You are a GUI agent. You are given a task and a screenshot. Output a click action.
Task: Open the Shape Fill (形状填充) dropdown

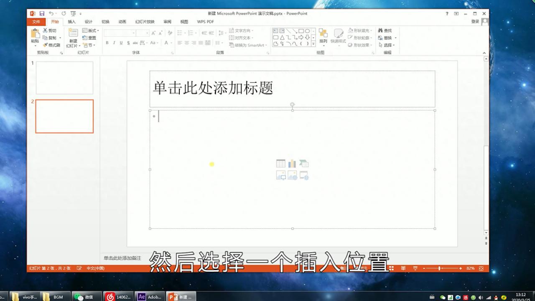coord(360,30)
